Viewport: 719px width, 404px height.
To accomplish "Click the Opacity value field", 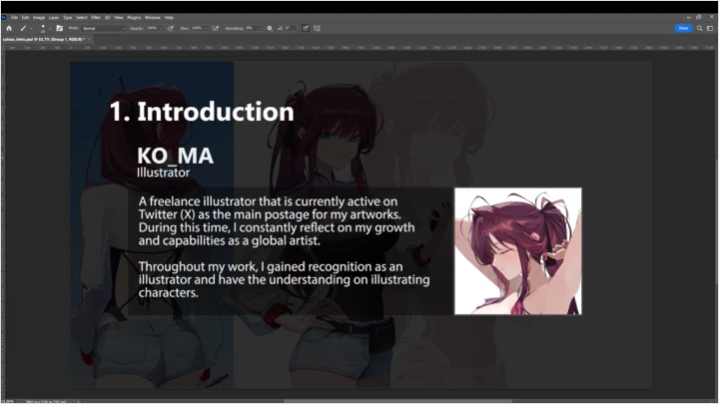I will 152,28.
